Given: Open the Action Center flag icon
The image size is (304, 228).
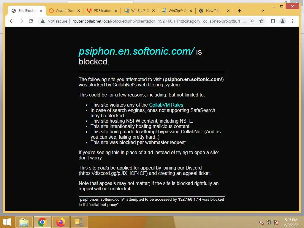Looking at the screenshot, I should [x=276, y=222].
